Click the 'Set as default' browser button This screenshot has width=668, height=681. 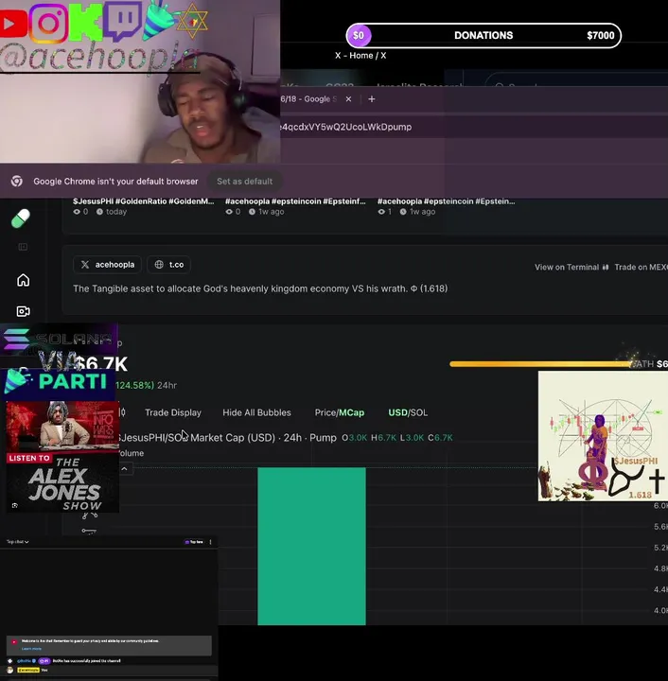click(x=244, y=181)
